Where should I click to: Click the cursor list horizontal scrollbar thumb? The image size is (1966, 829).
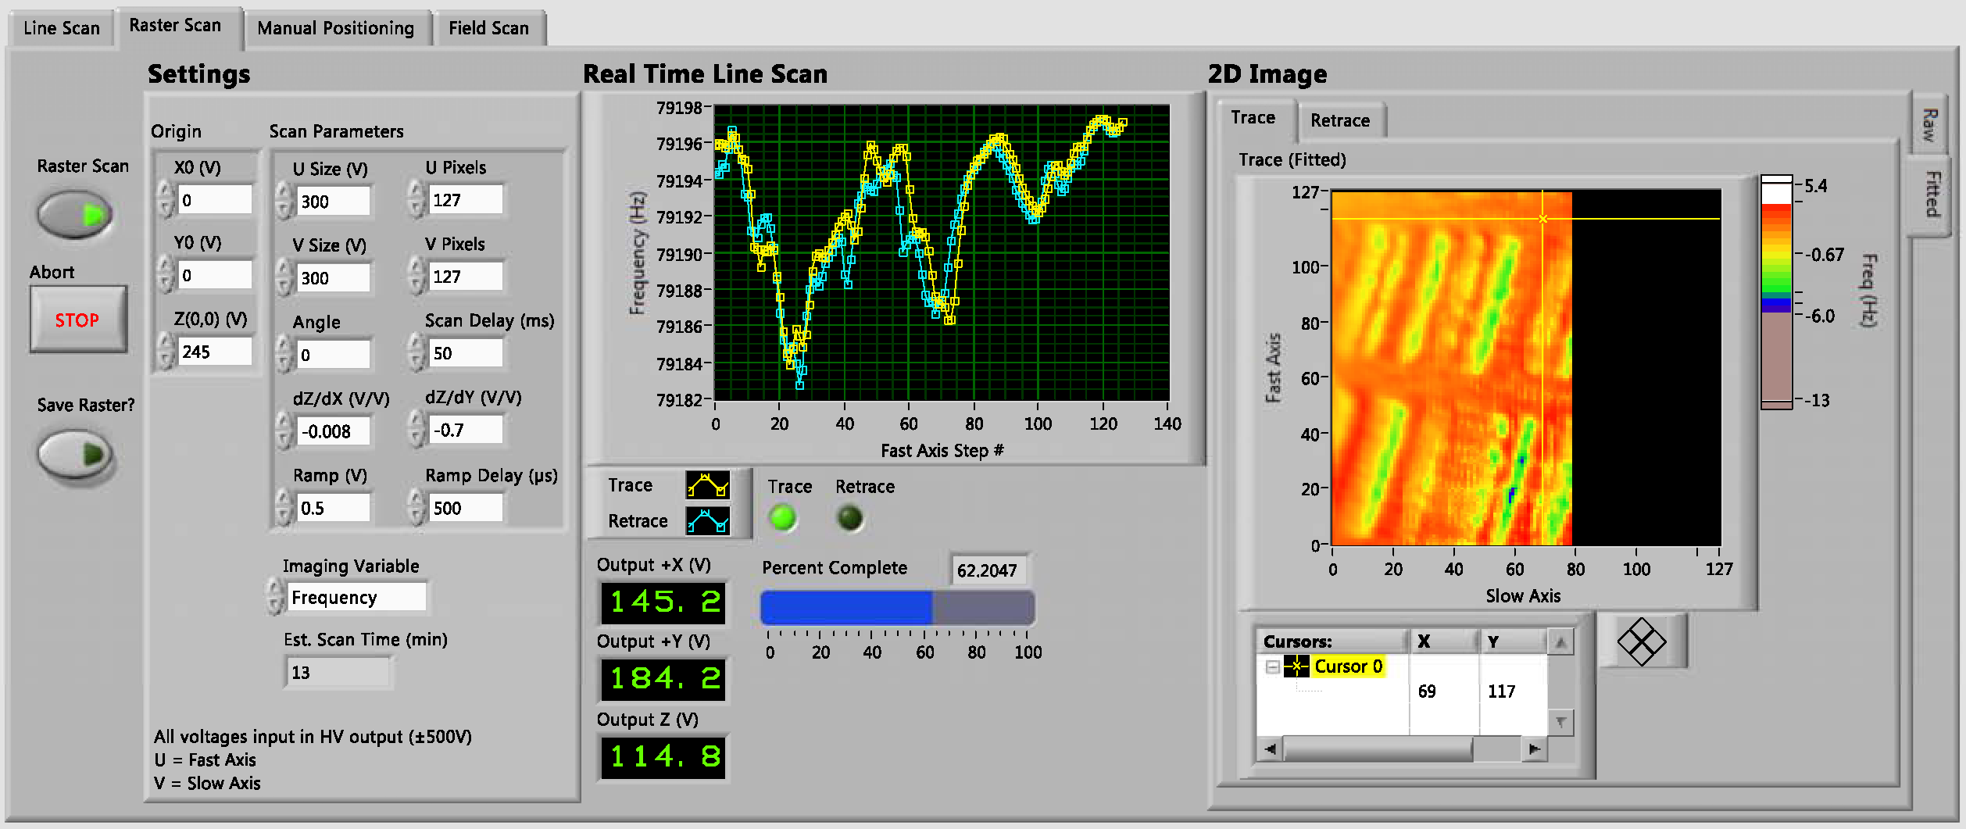pyautogui.click(x=1378, y=749)
